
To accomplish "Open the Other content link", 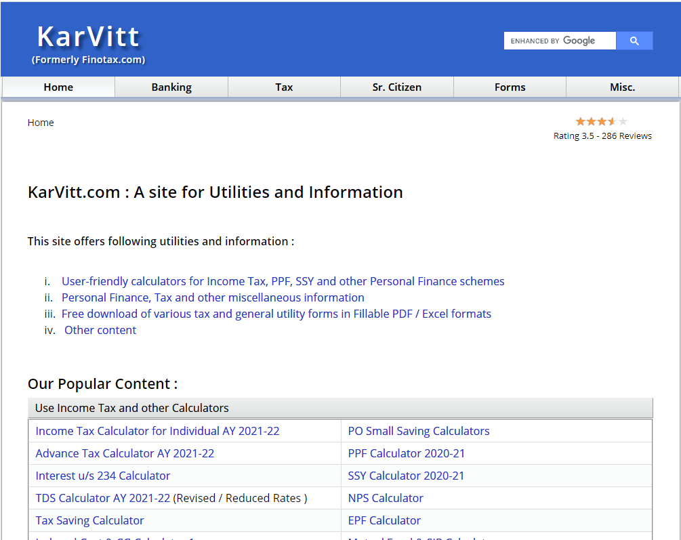I will coord(100,330).
